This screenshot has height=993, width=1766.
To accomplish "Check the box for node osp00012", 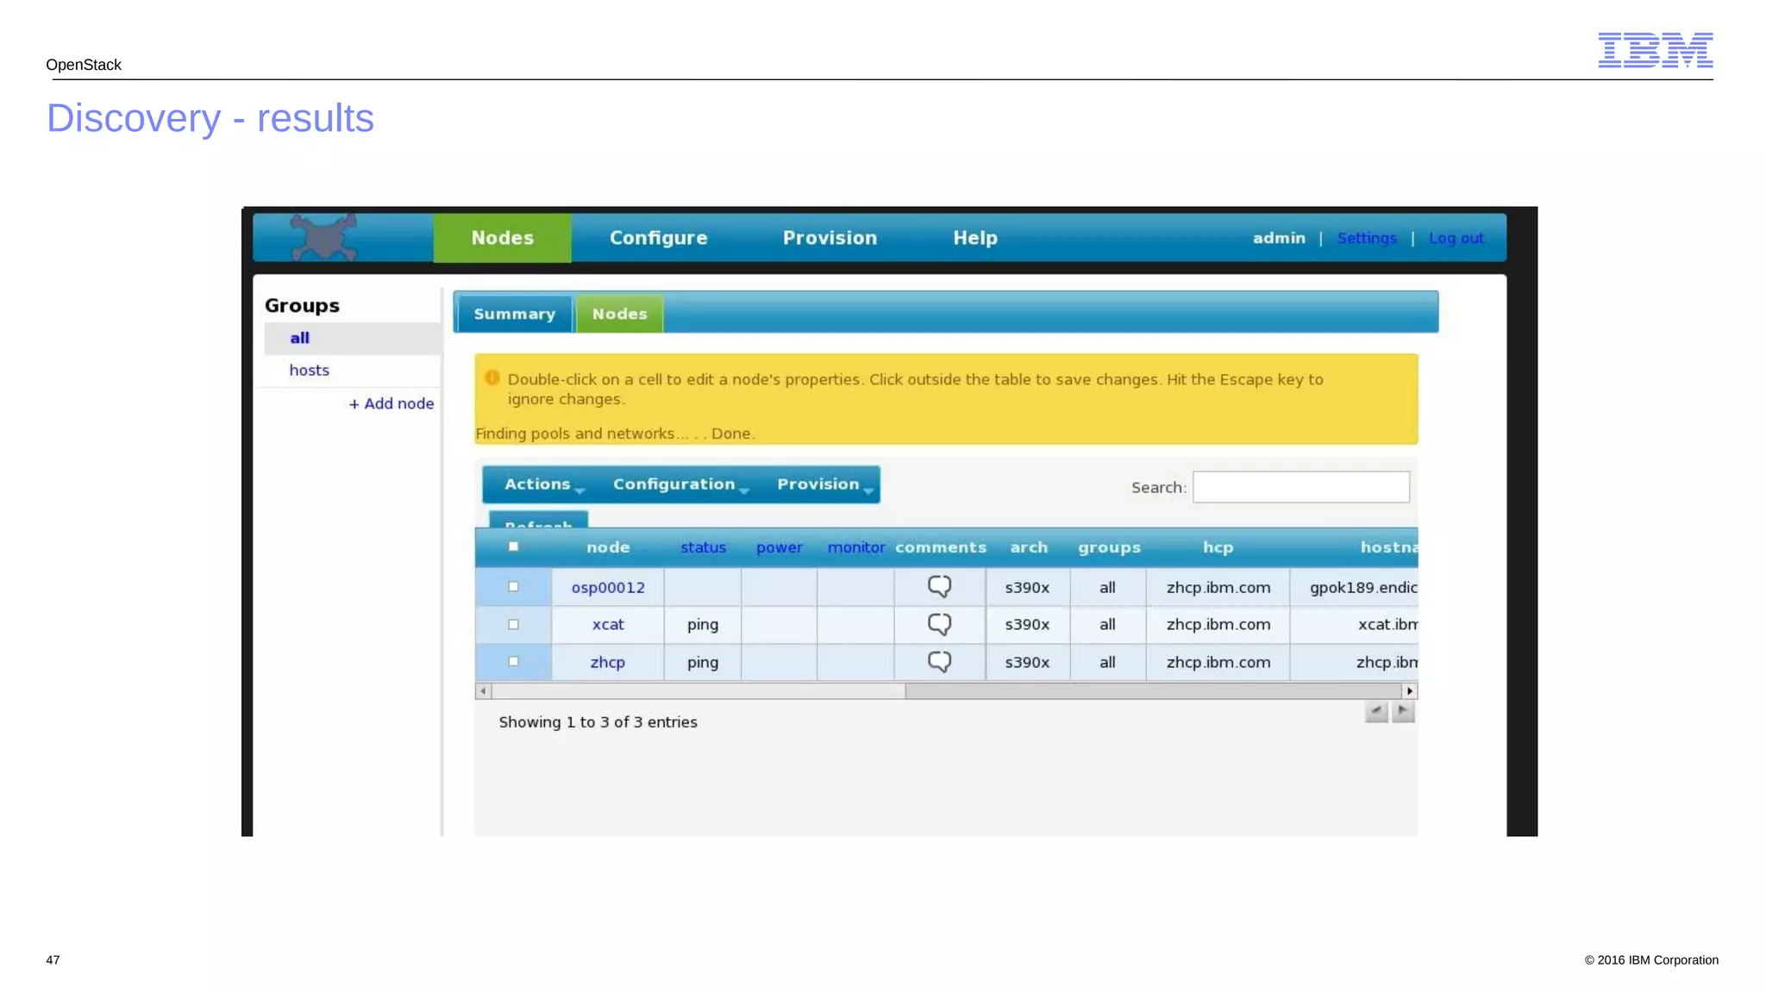I will point(514,587).
